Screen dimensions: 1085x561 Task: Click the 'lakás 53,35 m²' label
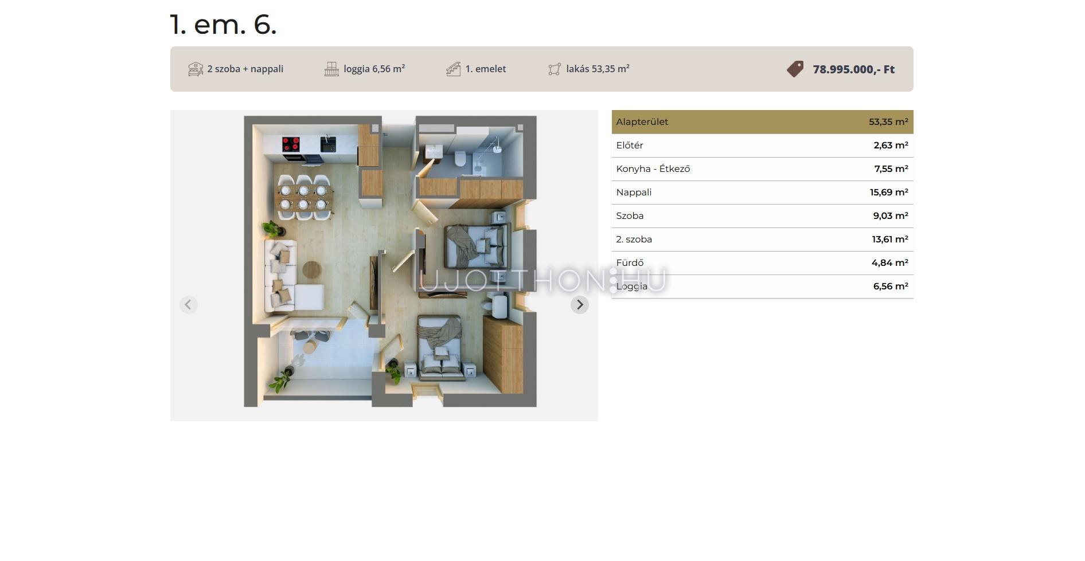(x=598, y=69)
